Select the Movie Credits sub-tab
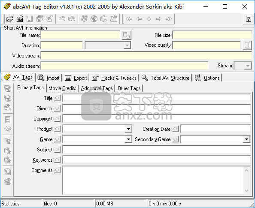The width and height of the screenshot is (255, 208). [x=62, y=88]
